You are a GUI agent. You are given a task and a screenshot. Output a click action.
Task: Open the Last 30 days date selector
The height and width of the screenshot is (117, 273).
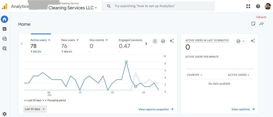(x=35, y=109)
